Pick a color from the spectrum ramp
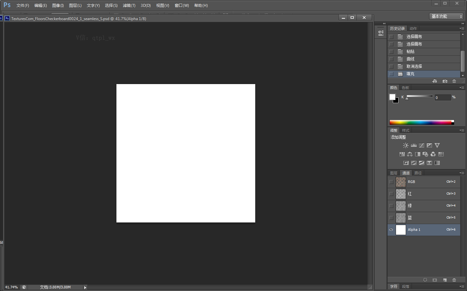This screenshot has width=467, height=291. (x=422, y=122)
